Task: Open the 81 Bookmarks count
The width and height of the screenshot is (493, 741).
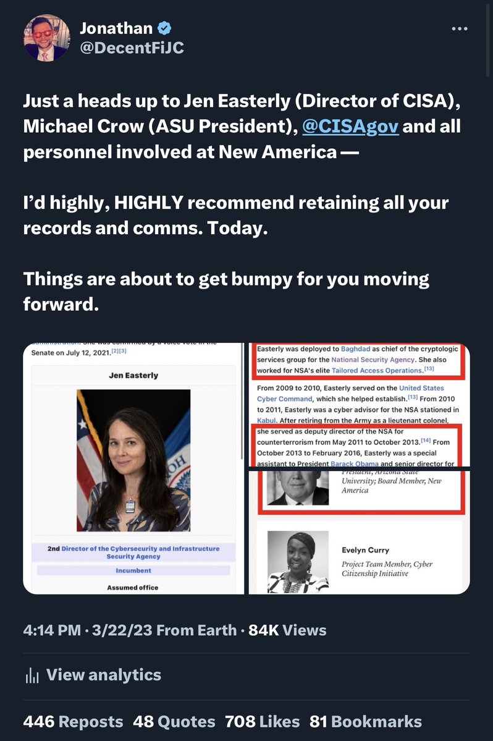Action: point(366,722)
